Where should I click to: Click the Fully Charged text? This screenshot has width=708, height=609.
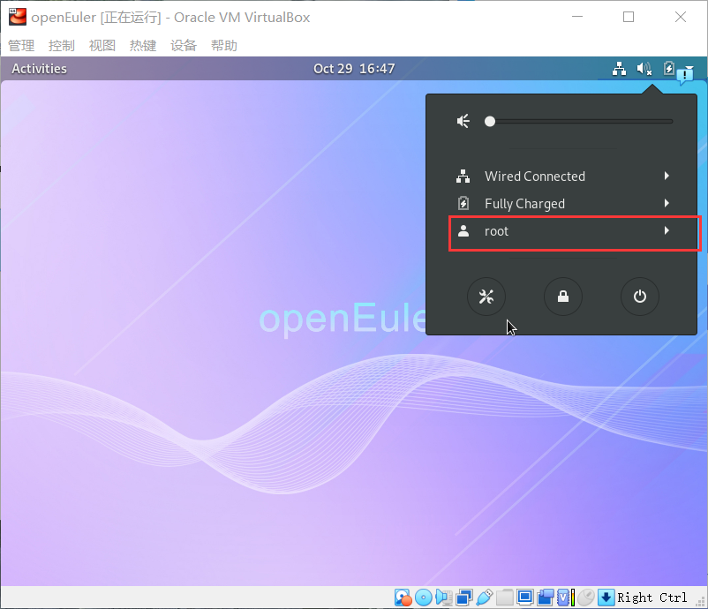524,204
